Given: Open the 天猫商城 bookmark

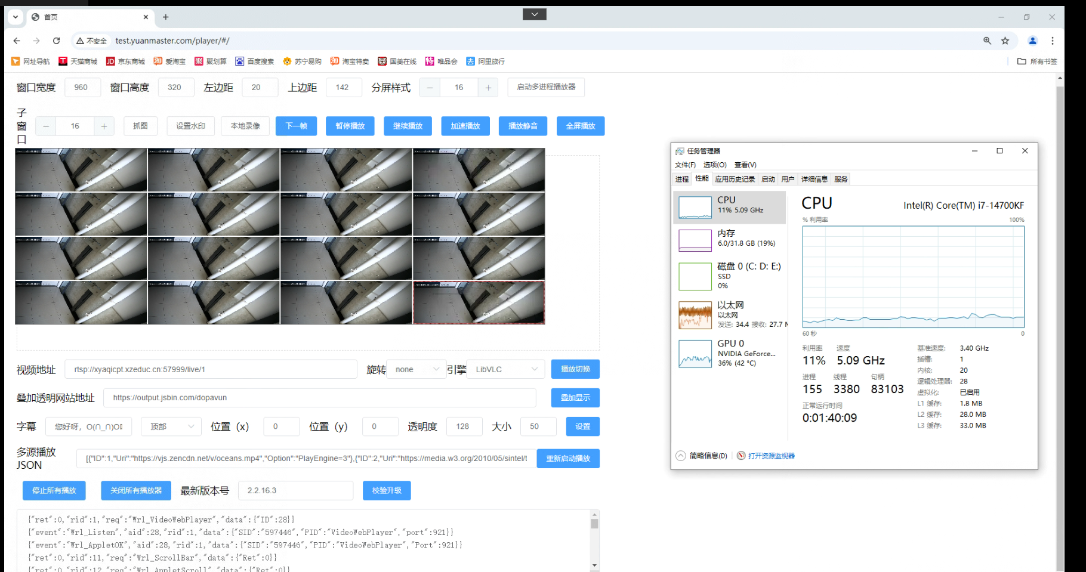Looking at the screenshot, I should point(78,61).
